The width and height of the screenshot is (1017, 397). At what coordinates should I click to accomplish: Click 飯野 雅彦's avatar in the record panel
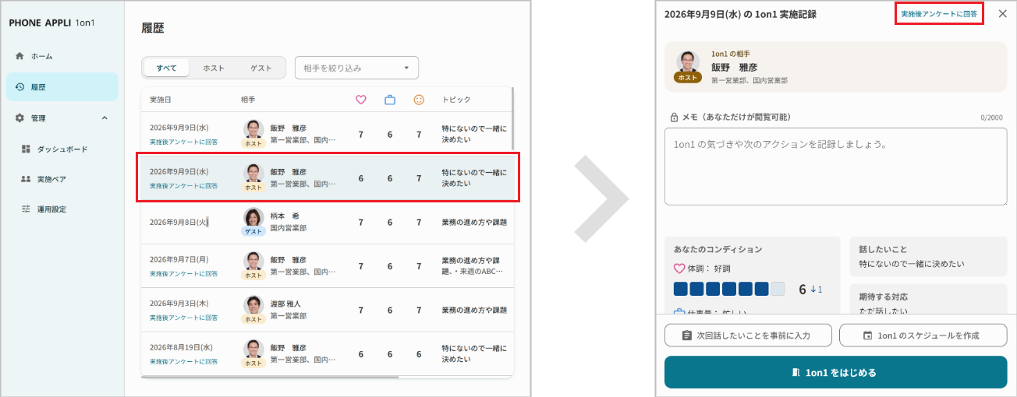pos(687,62)
